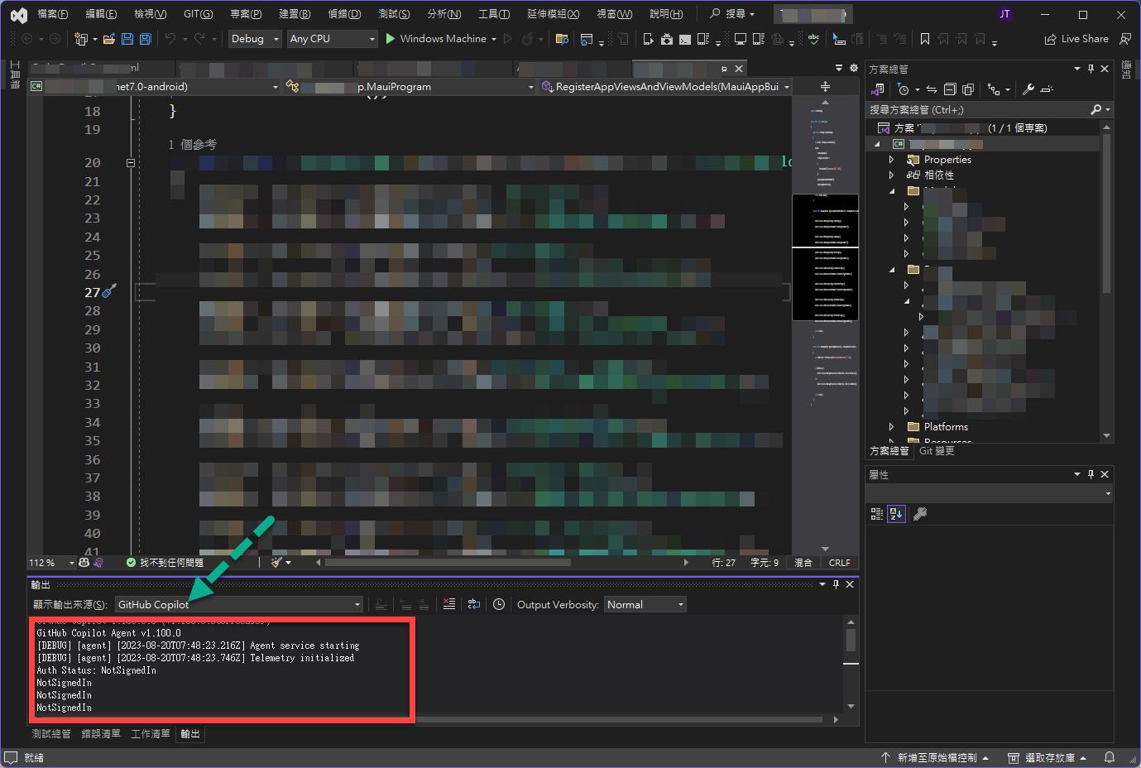Open the Live Share icon
The image size is (1141, 768).
[1051, 38]
